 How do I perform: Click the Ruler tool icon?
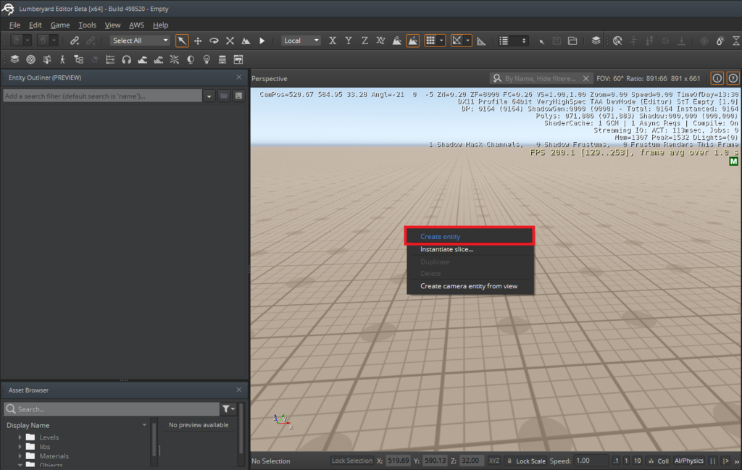[481, 41]
